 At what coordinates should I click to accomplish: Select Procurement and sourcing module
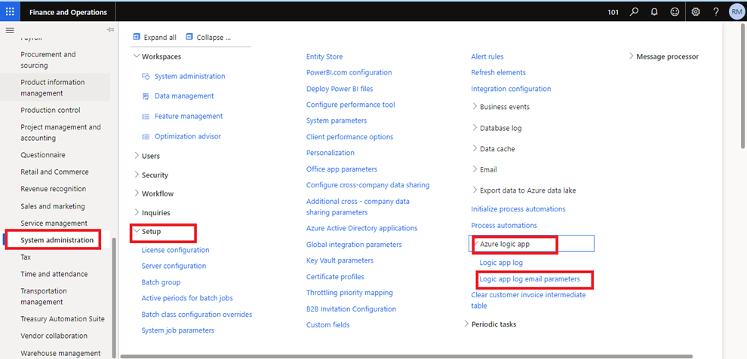[x=48, y=60]
